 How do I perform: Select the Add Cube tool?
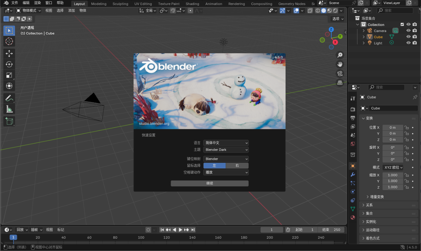pyautogui.click(x=9, y=121)
